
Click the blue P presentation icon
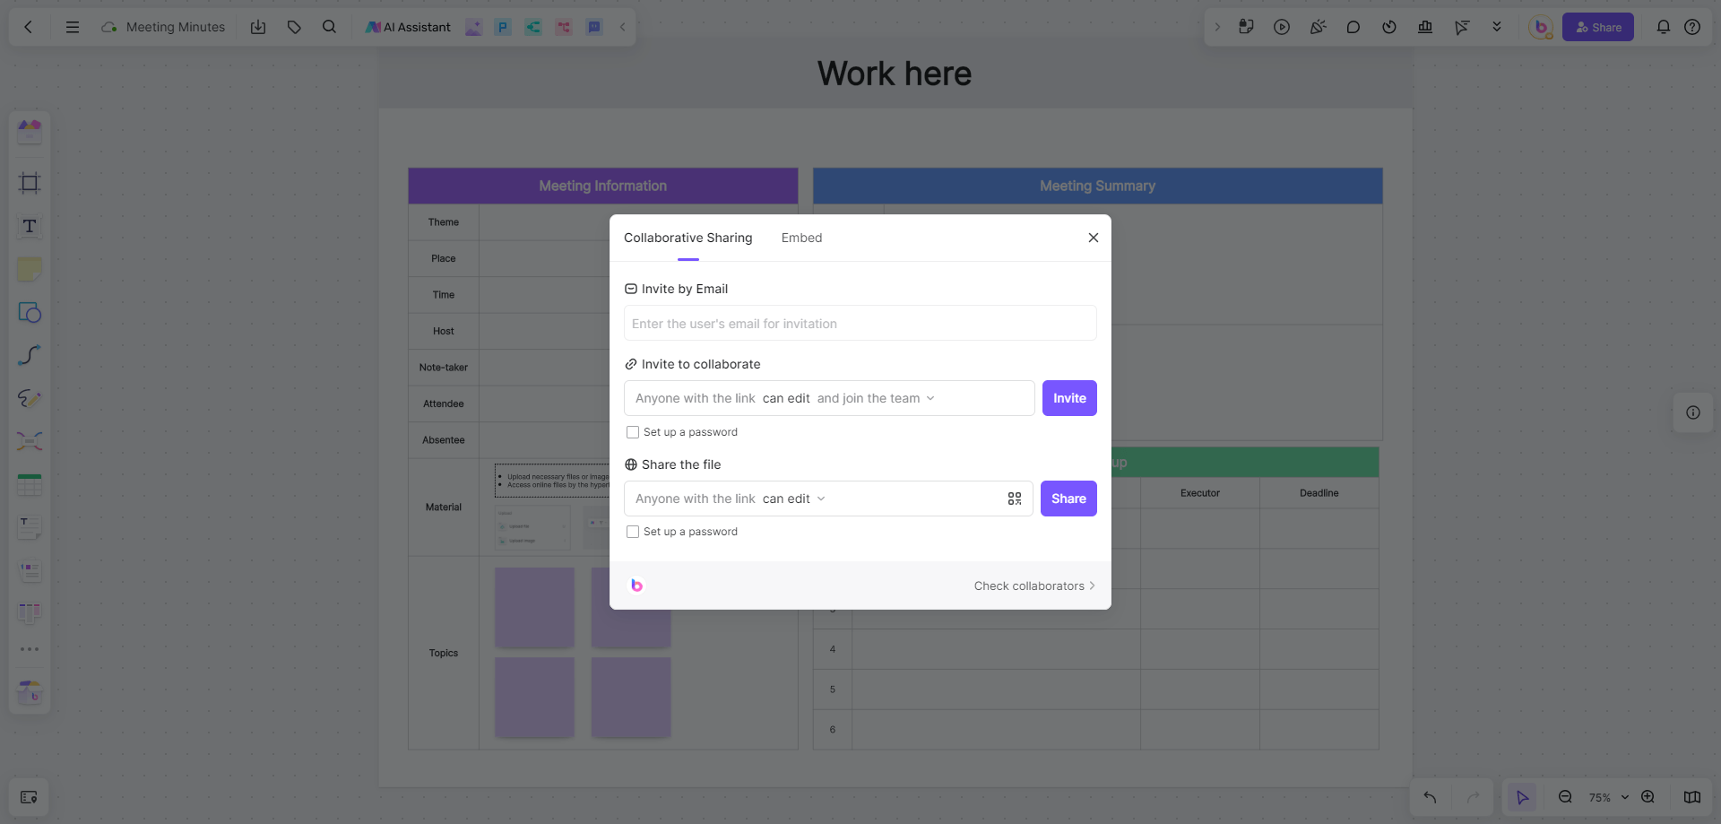(503, 27)
